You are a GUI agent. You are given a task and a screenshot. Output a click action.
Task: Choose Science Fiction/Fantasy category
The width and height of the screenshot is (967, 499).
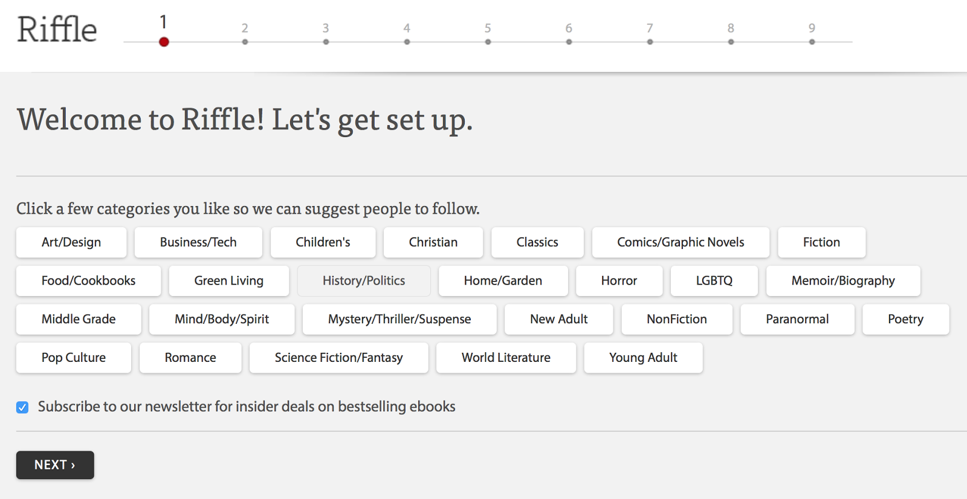tap(338, 358)
